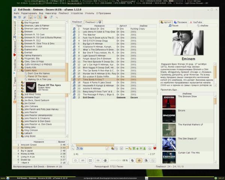This screenshot has height=180, width=225.
Task: Click the pencil edit icon in the top toolbar
Action: point(51,17)
